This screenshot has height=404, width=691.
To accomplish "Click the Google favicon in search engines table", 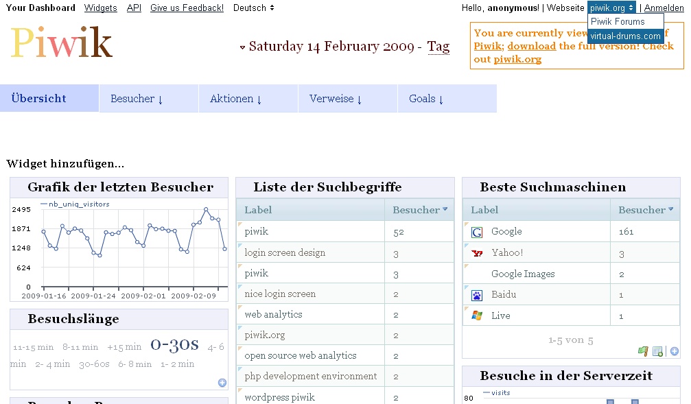I will pos(477,232).
